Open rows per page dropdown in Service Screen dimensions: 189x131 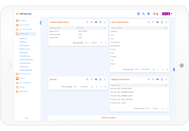(x=75, y=87)
